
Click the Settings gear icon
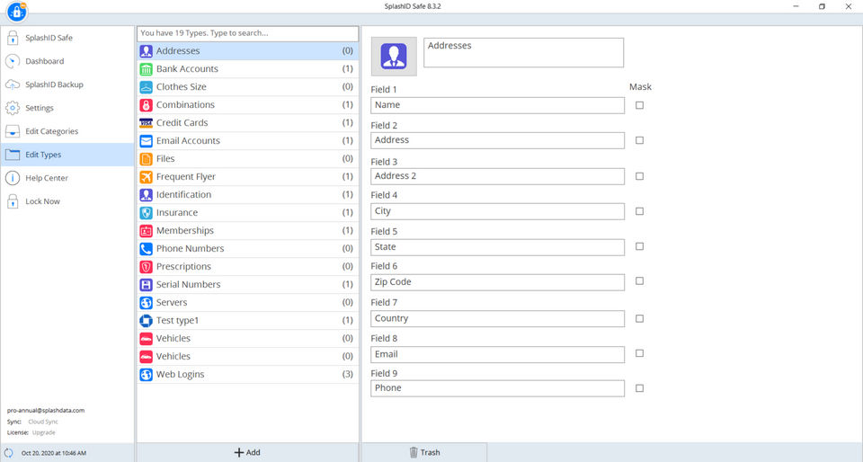[x=12, y=108]
